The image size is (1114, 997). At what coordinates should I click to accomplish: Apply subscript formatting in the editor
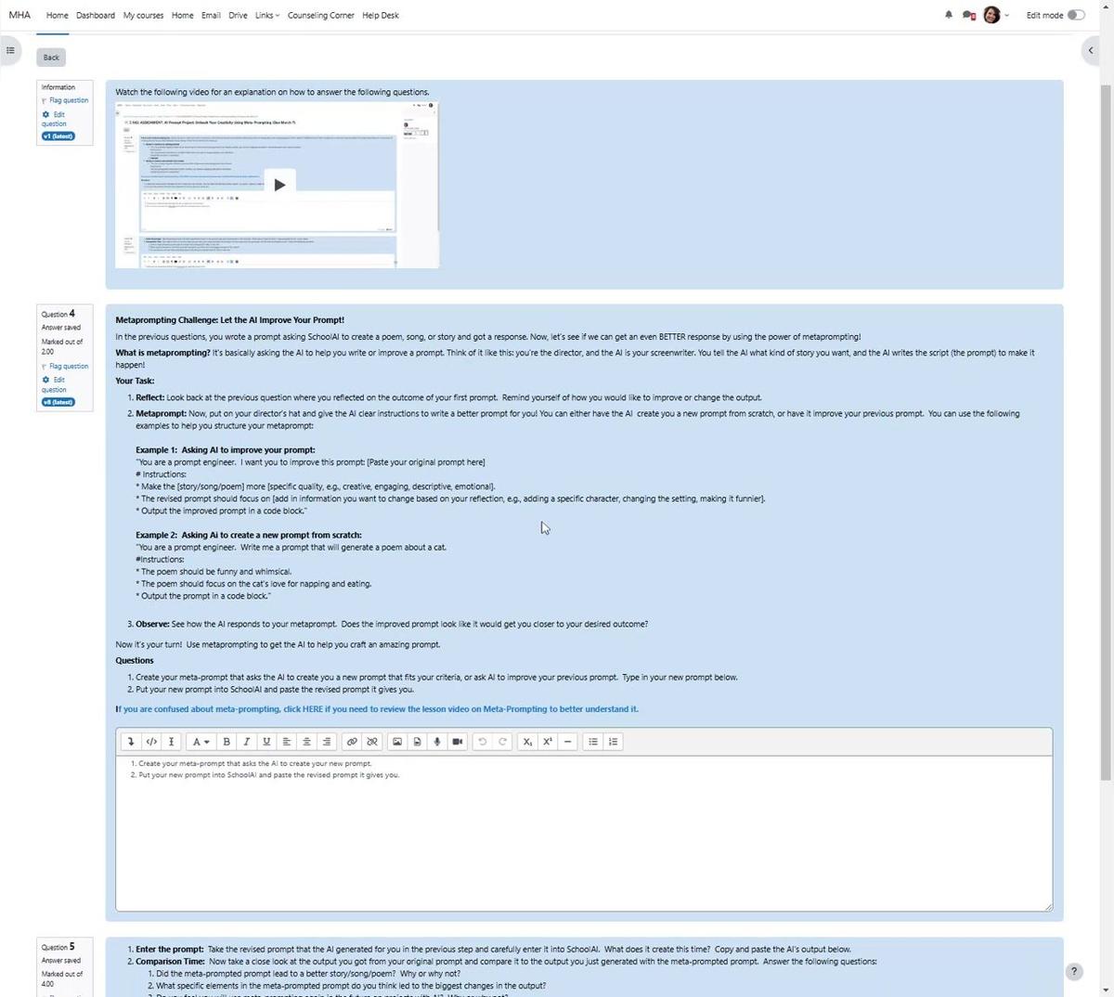coord(526,741)
